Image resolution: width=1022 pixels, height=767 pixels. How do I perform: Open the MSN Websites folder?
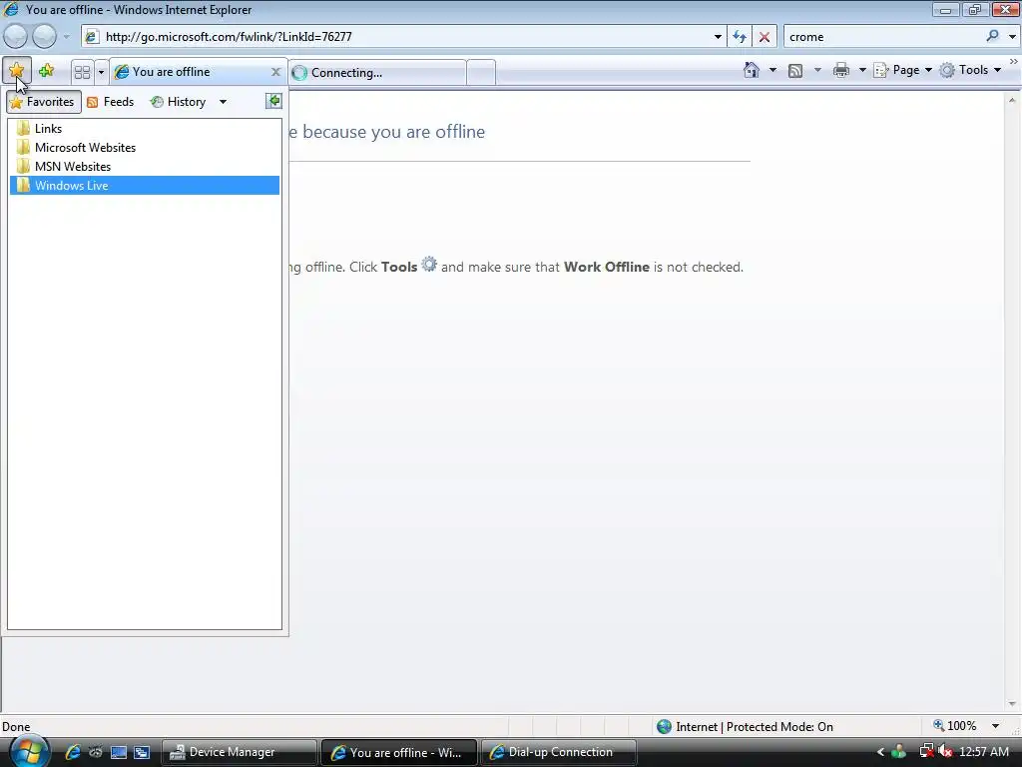145,167
